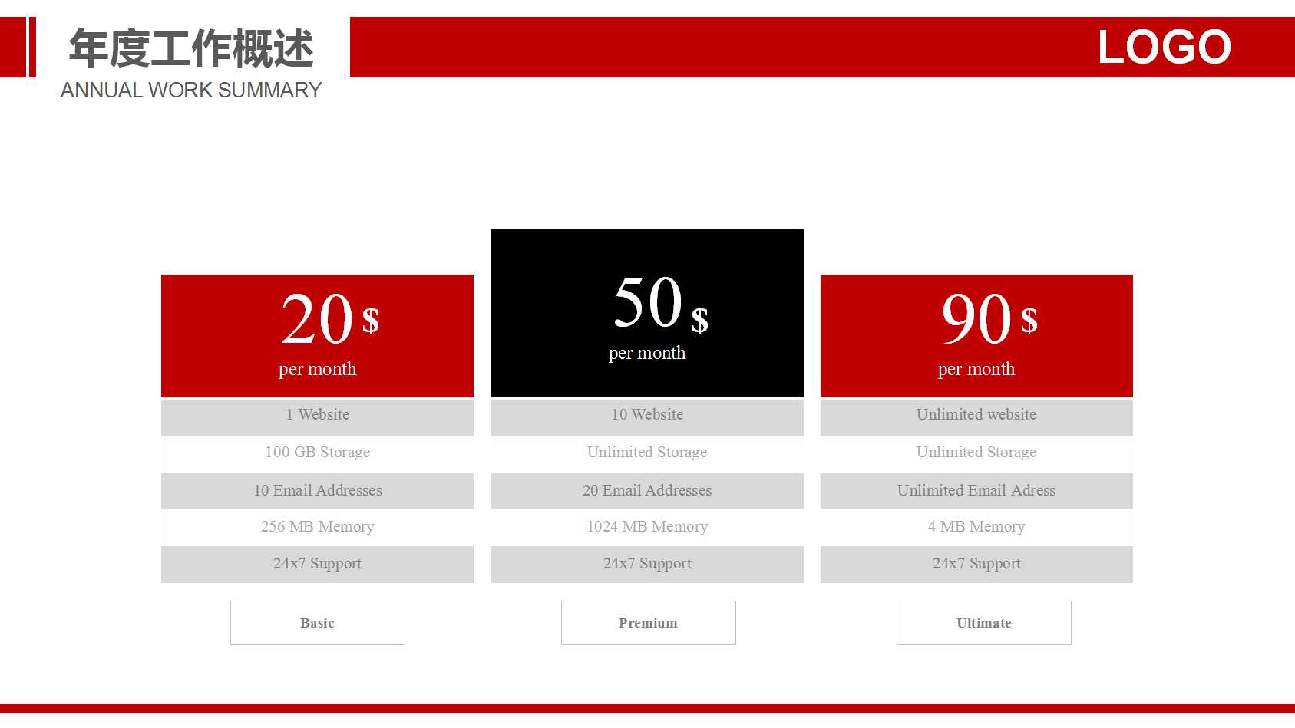Click the "1 Website" feature row
This screenshot has width=1295, height=728.
(x=317, y=415)
